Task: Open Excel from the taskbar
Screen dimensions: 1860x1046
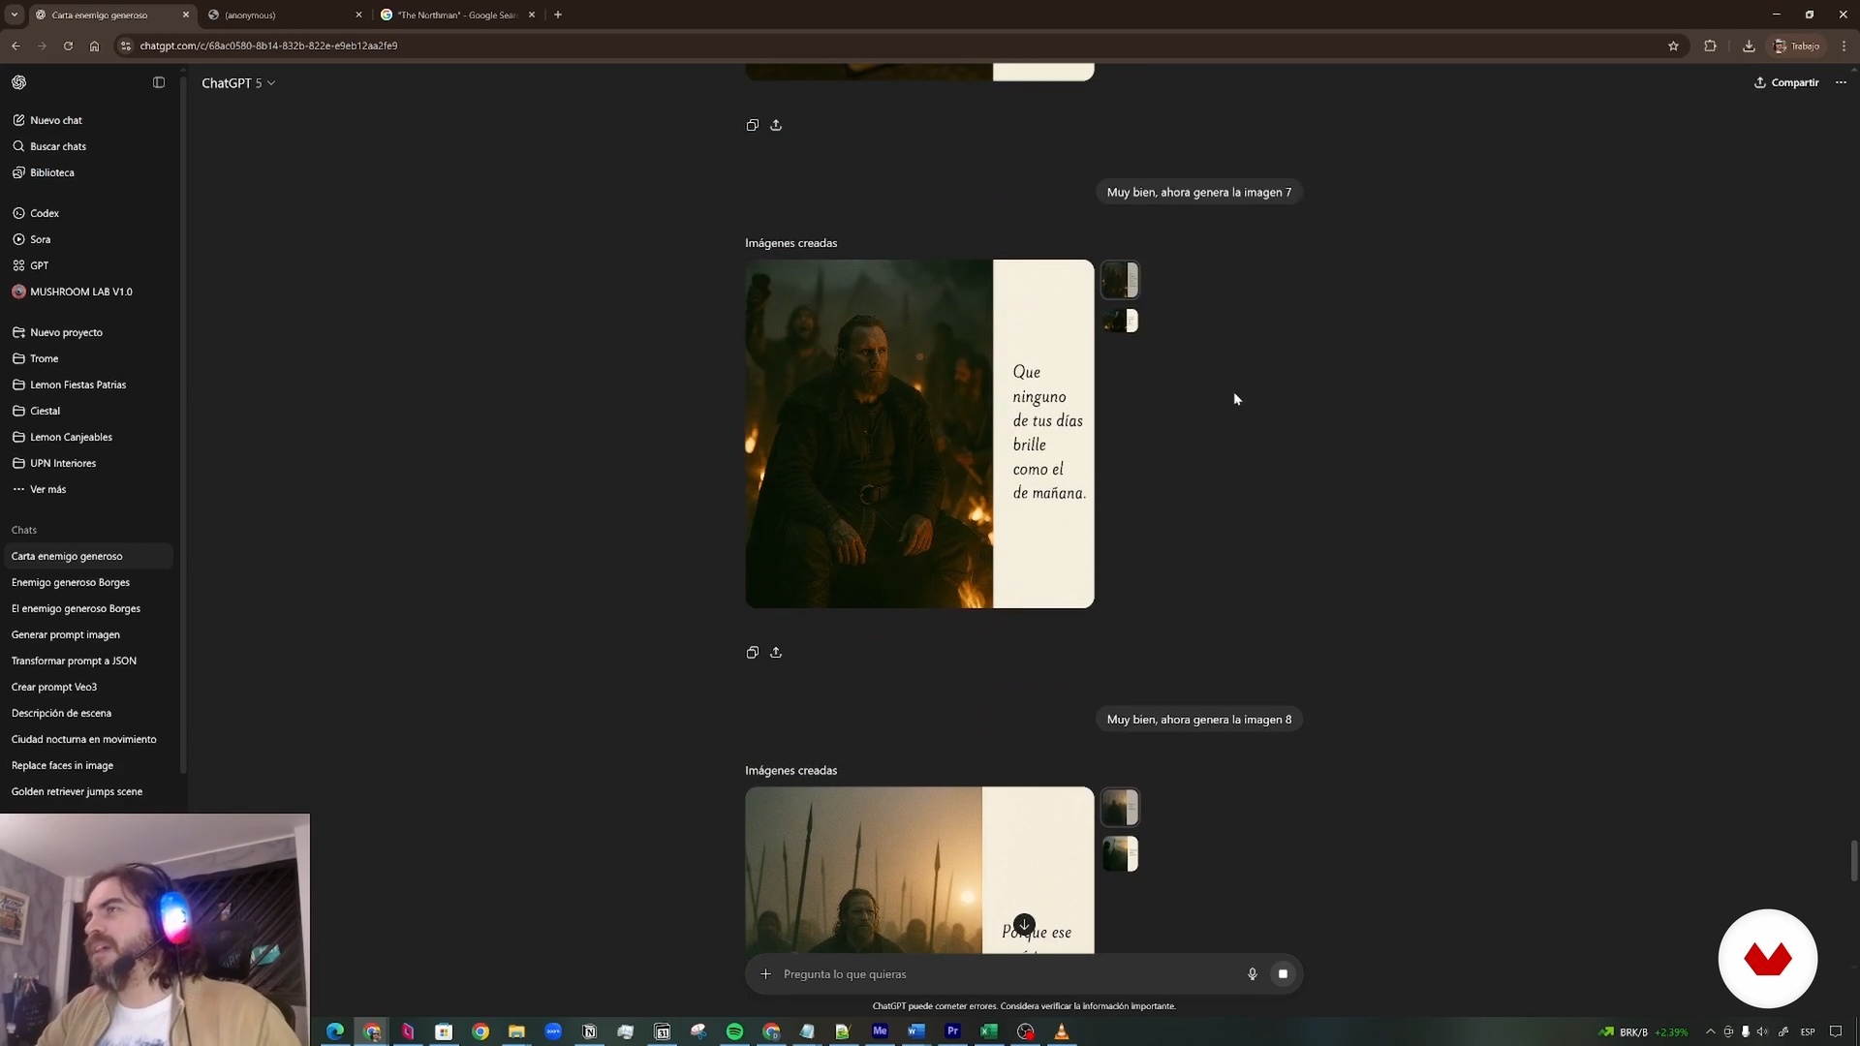Action: [x=988, y=1031]
